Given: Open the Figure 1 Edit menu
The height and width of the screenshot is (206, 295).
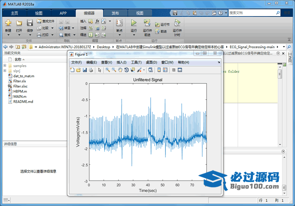Looking at the screenshot, I should pyautogui.click(x=92, y=62).
